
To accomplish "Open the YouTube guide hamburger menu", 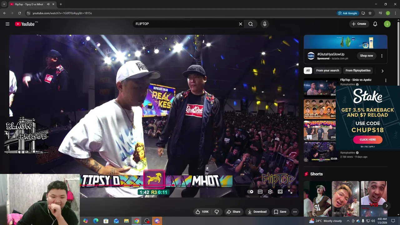I will 7,24.
